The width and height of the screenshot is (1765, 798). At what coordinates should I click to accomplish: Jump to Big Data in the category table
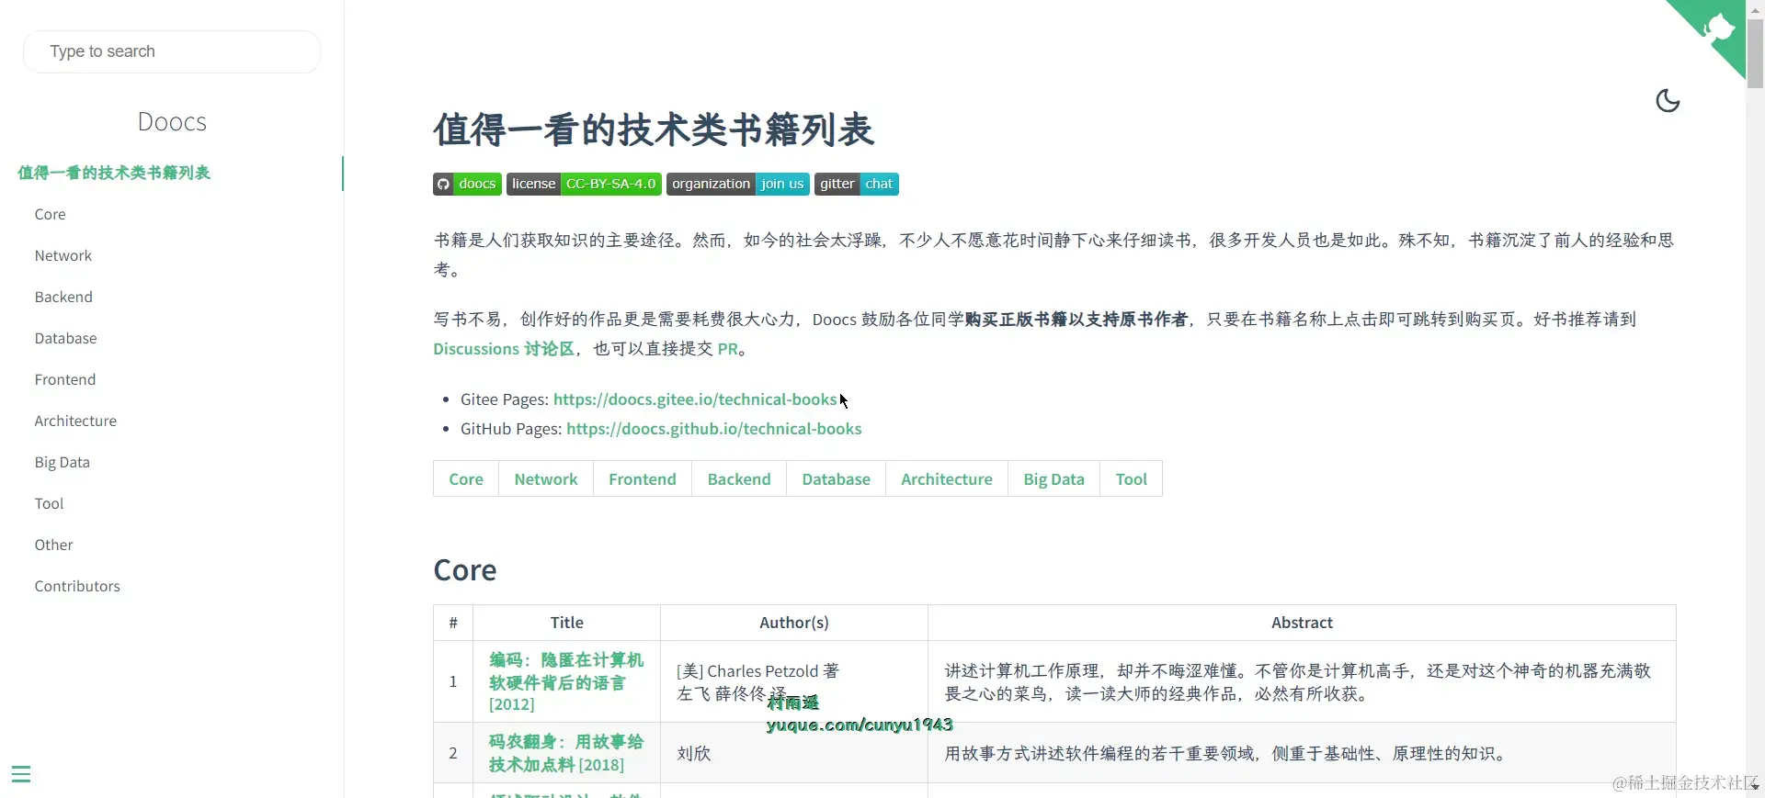[1053, 478]
